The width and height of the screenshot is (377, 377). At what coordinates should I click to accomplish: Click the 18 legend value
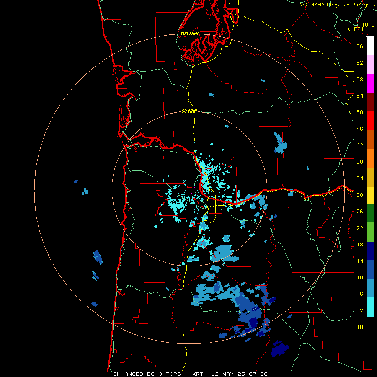coord(360,245)
